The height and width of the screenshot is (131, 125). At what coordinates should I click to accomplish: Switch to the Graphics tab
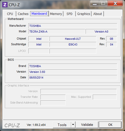84,14
